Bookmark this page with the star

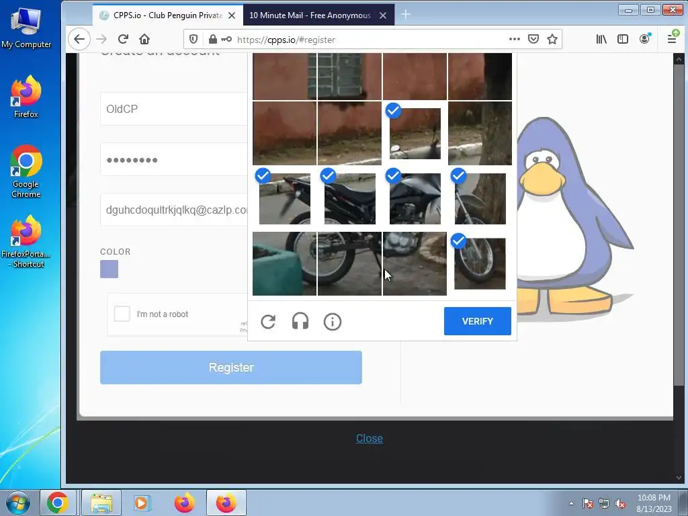pyautogui.click(x=552, y=40)
